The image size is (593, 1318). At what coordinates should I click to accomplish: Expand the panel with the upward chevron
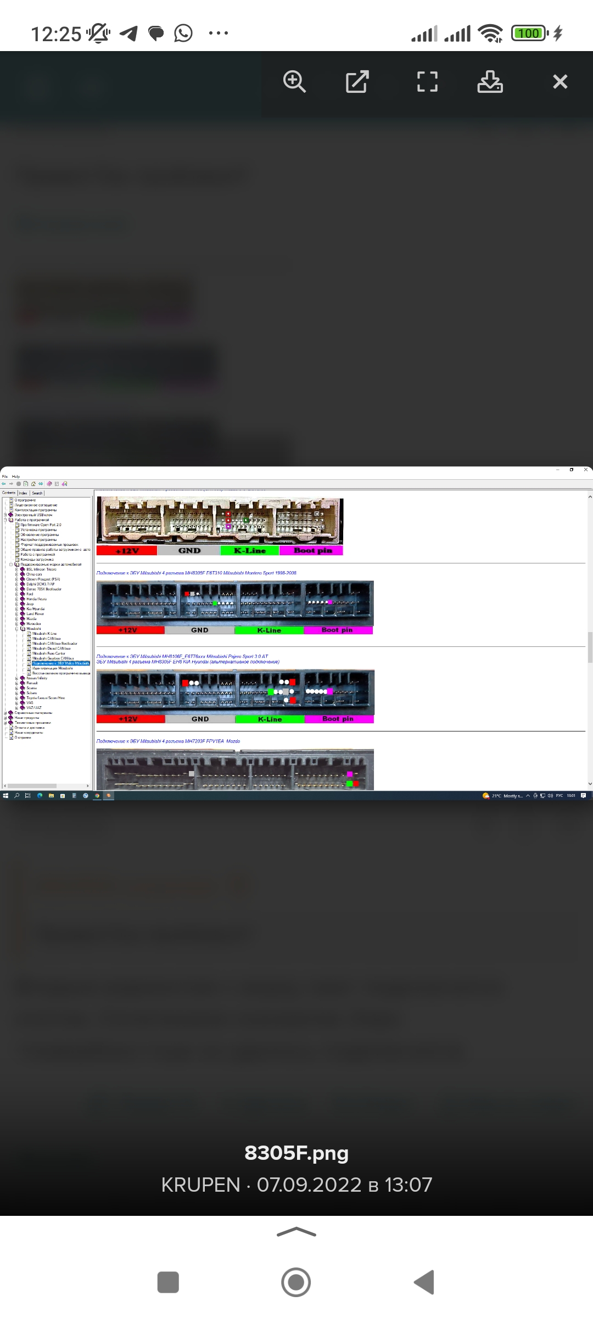(x=296, y=1232)
